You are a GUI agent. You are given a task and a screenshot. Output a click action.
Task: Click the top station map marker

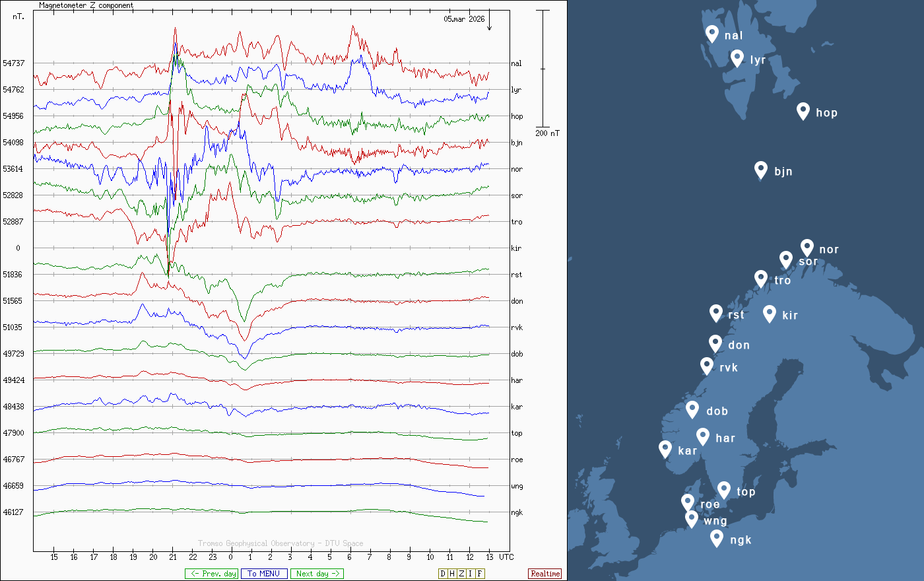coord(724,490)
